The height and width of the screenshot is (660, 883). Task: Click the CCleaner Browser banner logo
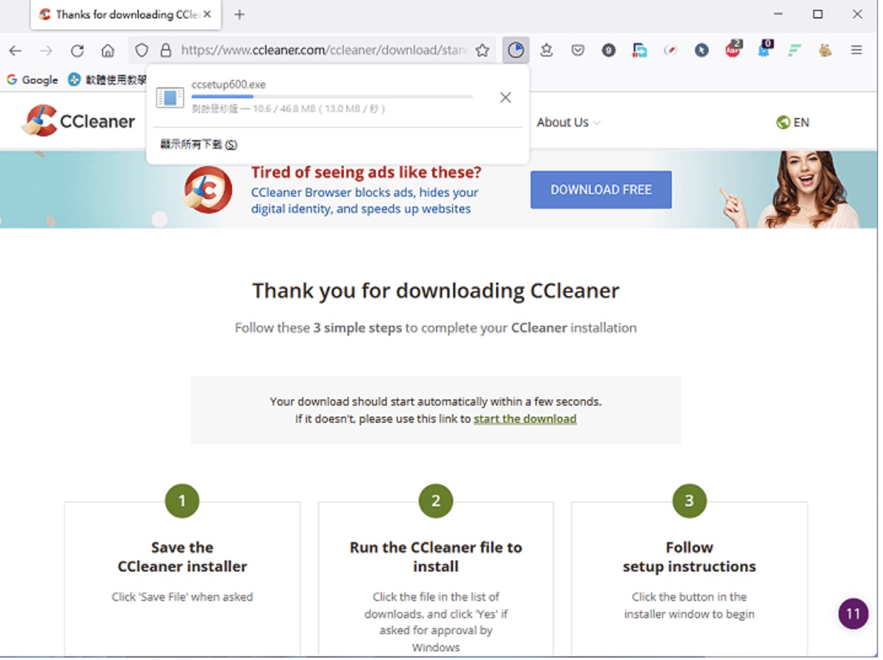tap(208, 190)
